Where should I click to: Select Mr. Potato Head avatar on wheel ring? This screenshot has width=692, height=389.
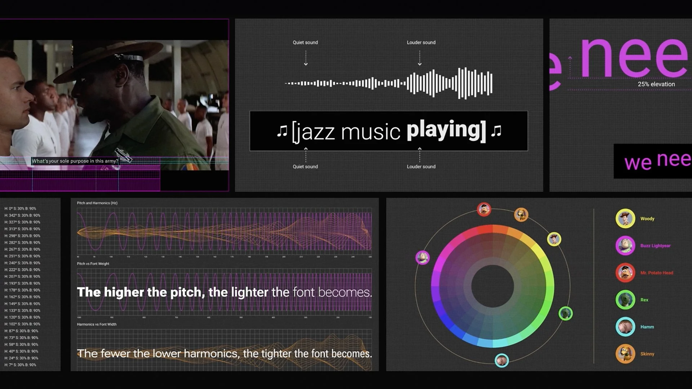coord(484,209)
